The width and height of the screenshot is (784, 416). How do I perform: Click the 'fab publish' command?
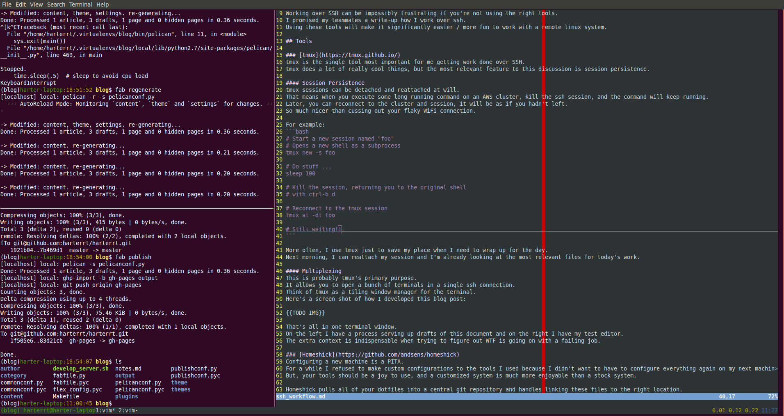[x=133, y=257]
